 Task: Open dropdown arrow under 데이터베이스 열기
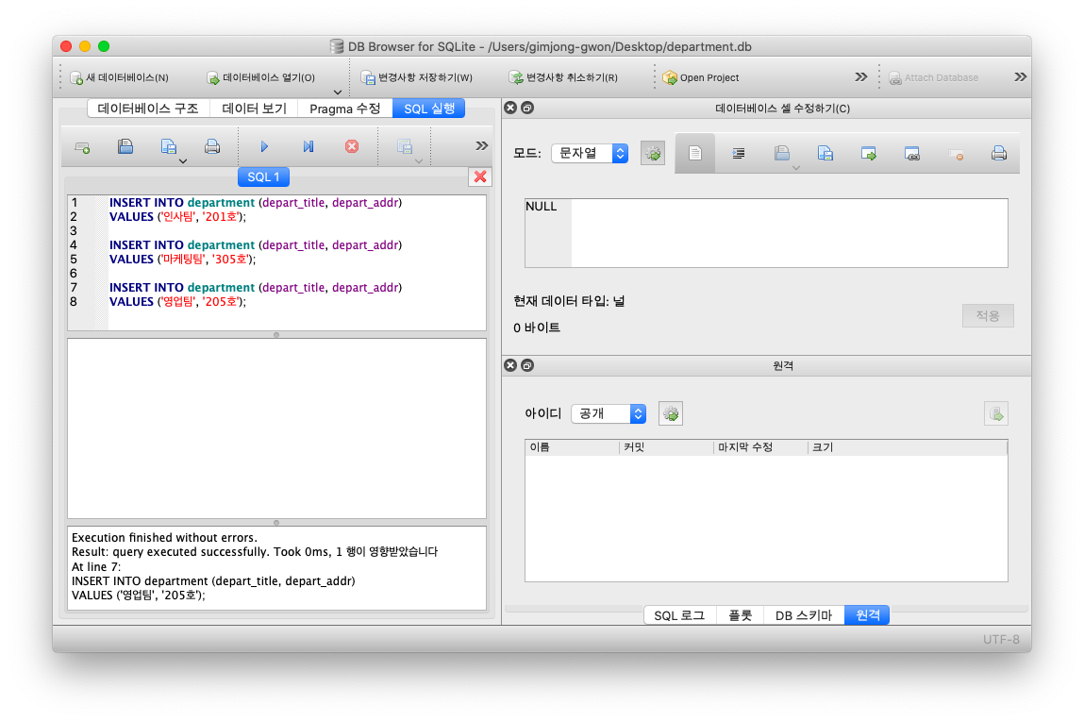click(338, 92)
